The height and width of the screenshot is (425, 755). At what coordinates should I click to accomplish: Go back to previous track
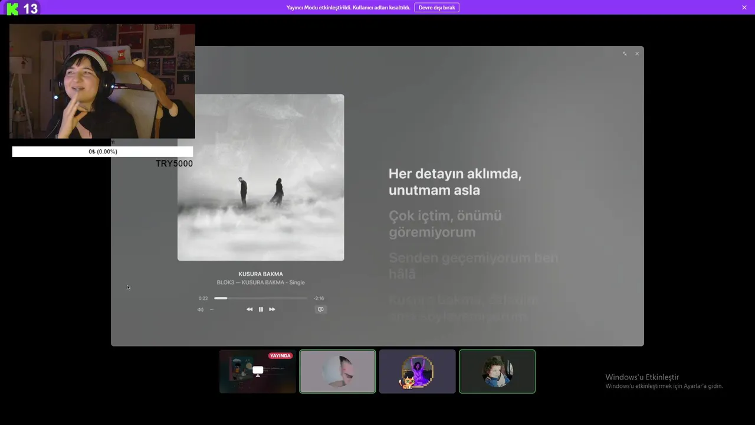(x=250, y=309)
